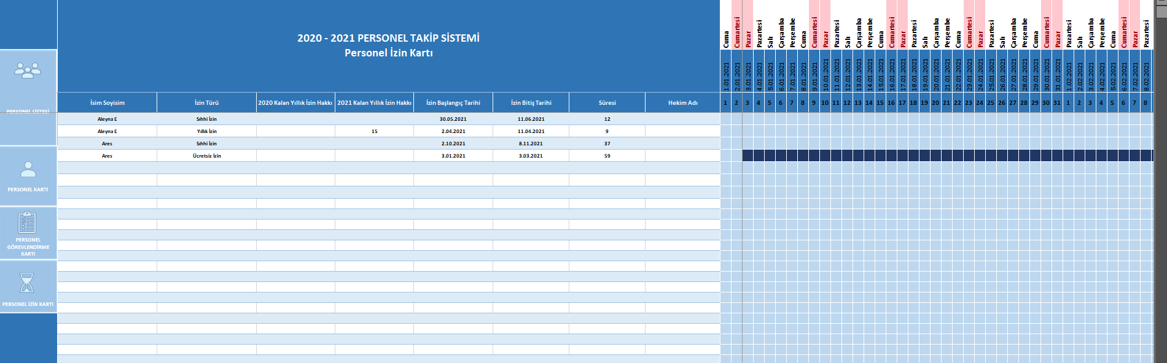Select the remaining 2021 leave value 15 in the Yıllık İzin row
1167x363 pixels.
375,131
